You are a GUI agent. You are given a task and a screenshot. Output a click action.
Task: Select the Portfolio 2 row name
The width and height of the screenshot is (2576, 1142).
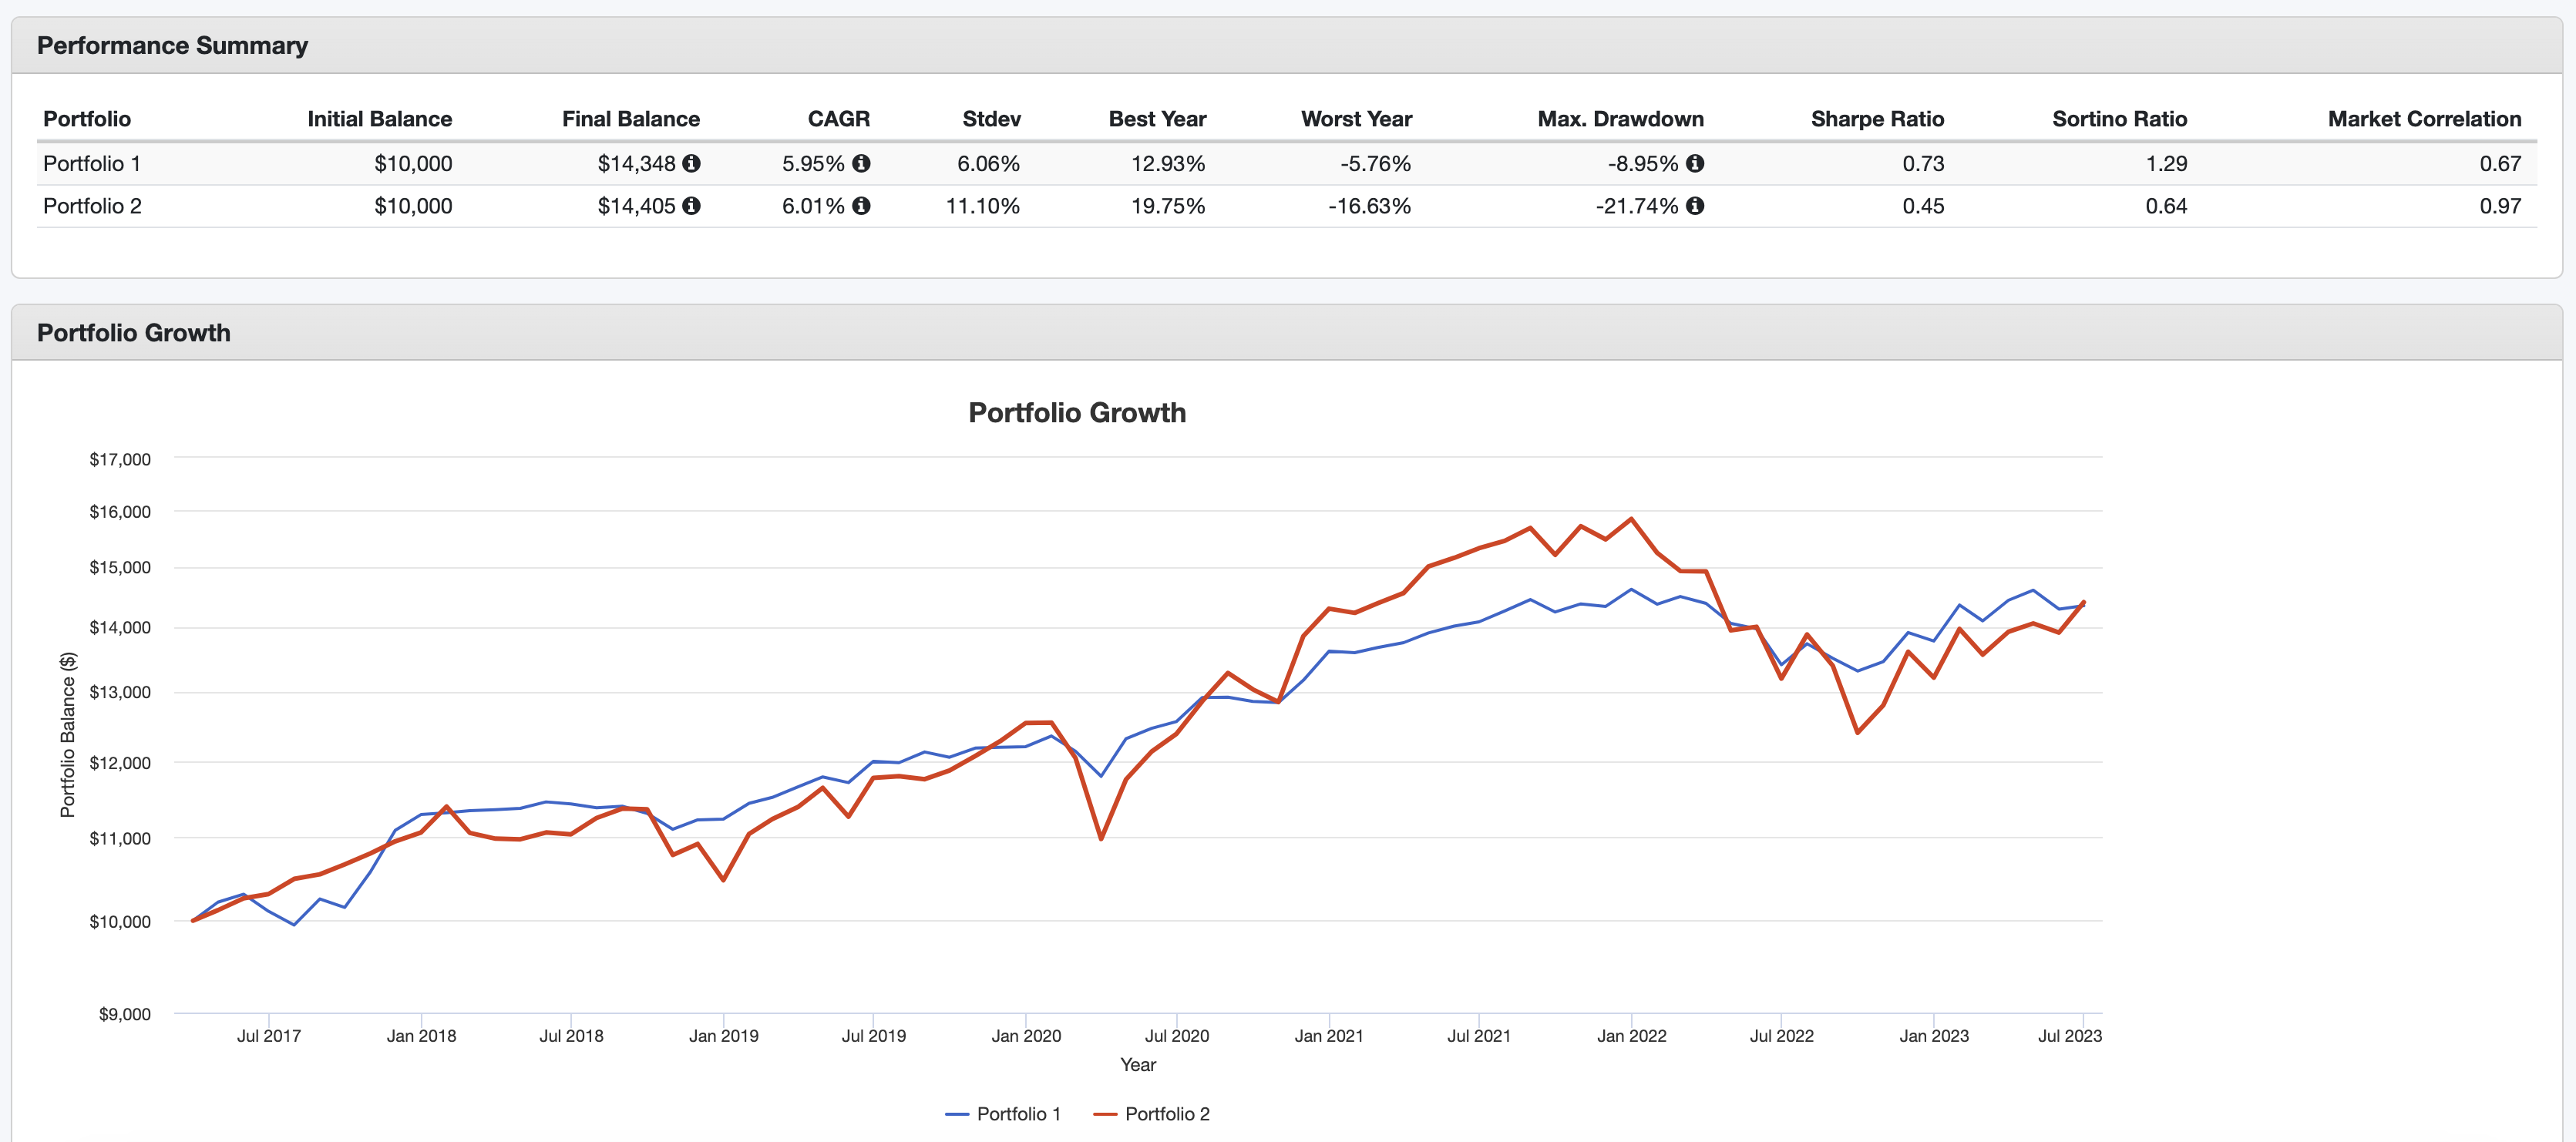coord(92,206)
